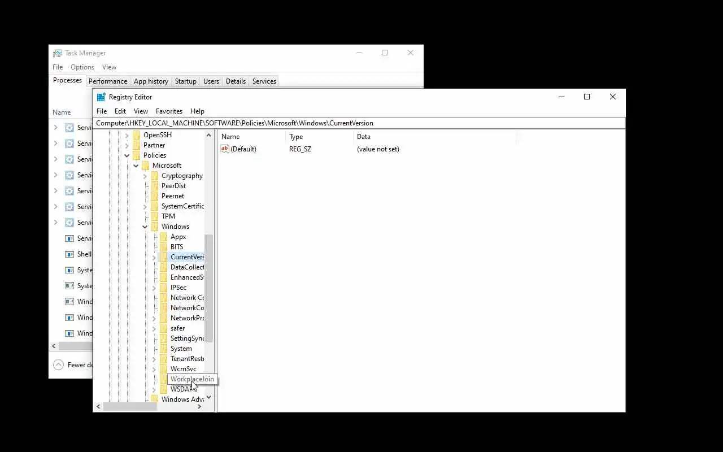Image resolution: width=723 pixels, height=452 pixels.
Task: Click the tree vertical scrollbar up arrow
Action: [209, 136]
